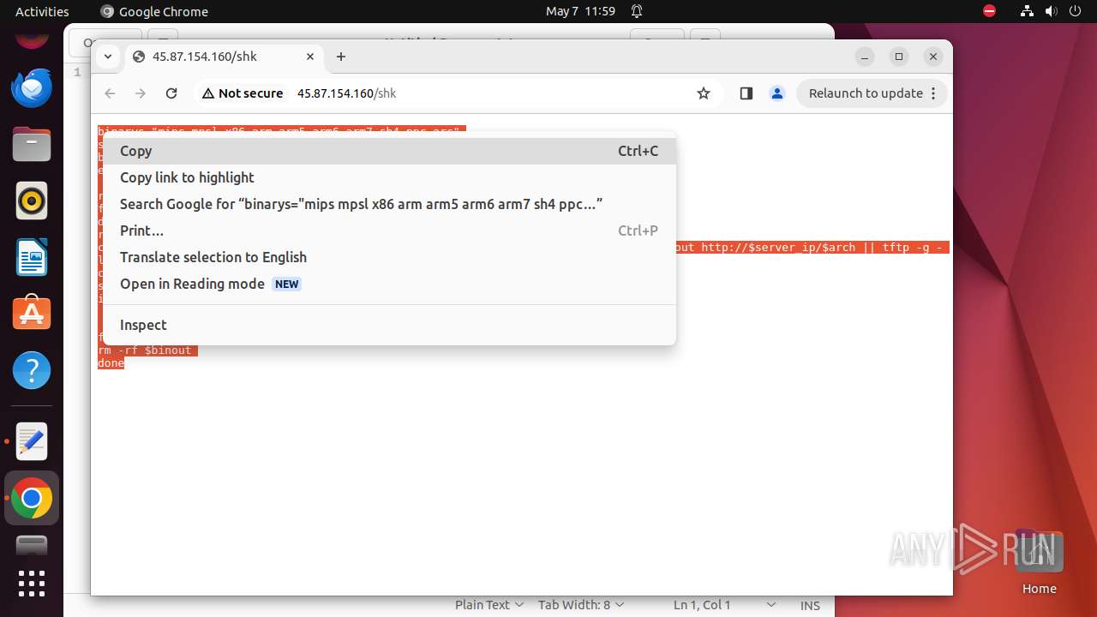Open the Tab Width: 8 dropdown in Text Editor
The height and width of the screenshot is (617, 1097).
pyautogui.click(x=581, y=605)
